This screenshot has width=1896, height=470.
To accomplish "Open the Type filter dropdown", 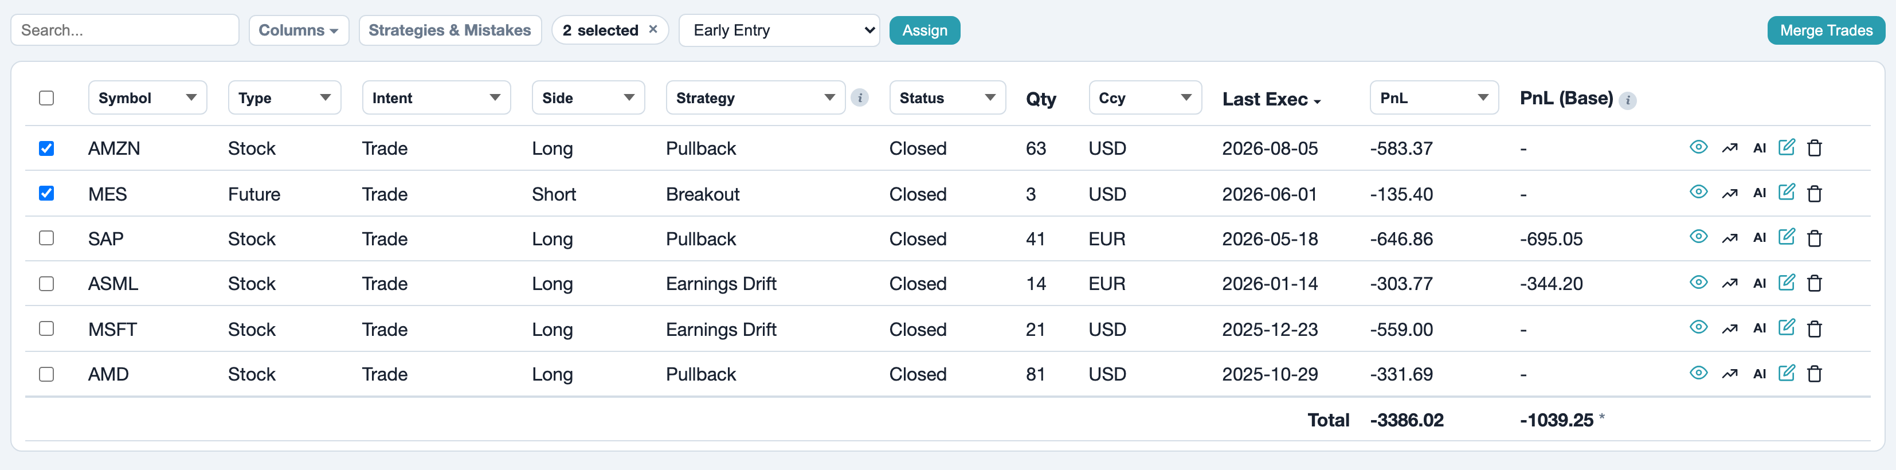I will click(284, 98).
